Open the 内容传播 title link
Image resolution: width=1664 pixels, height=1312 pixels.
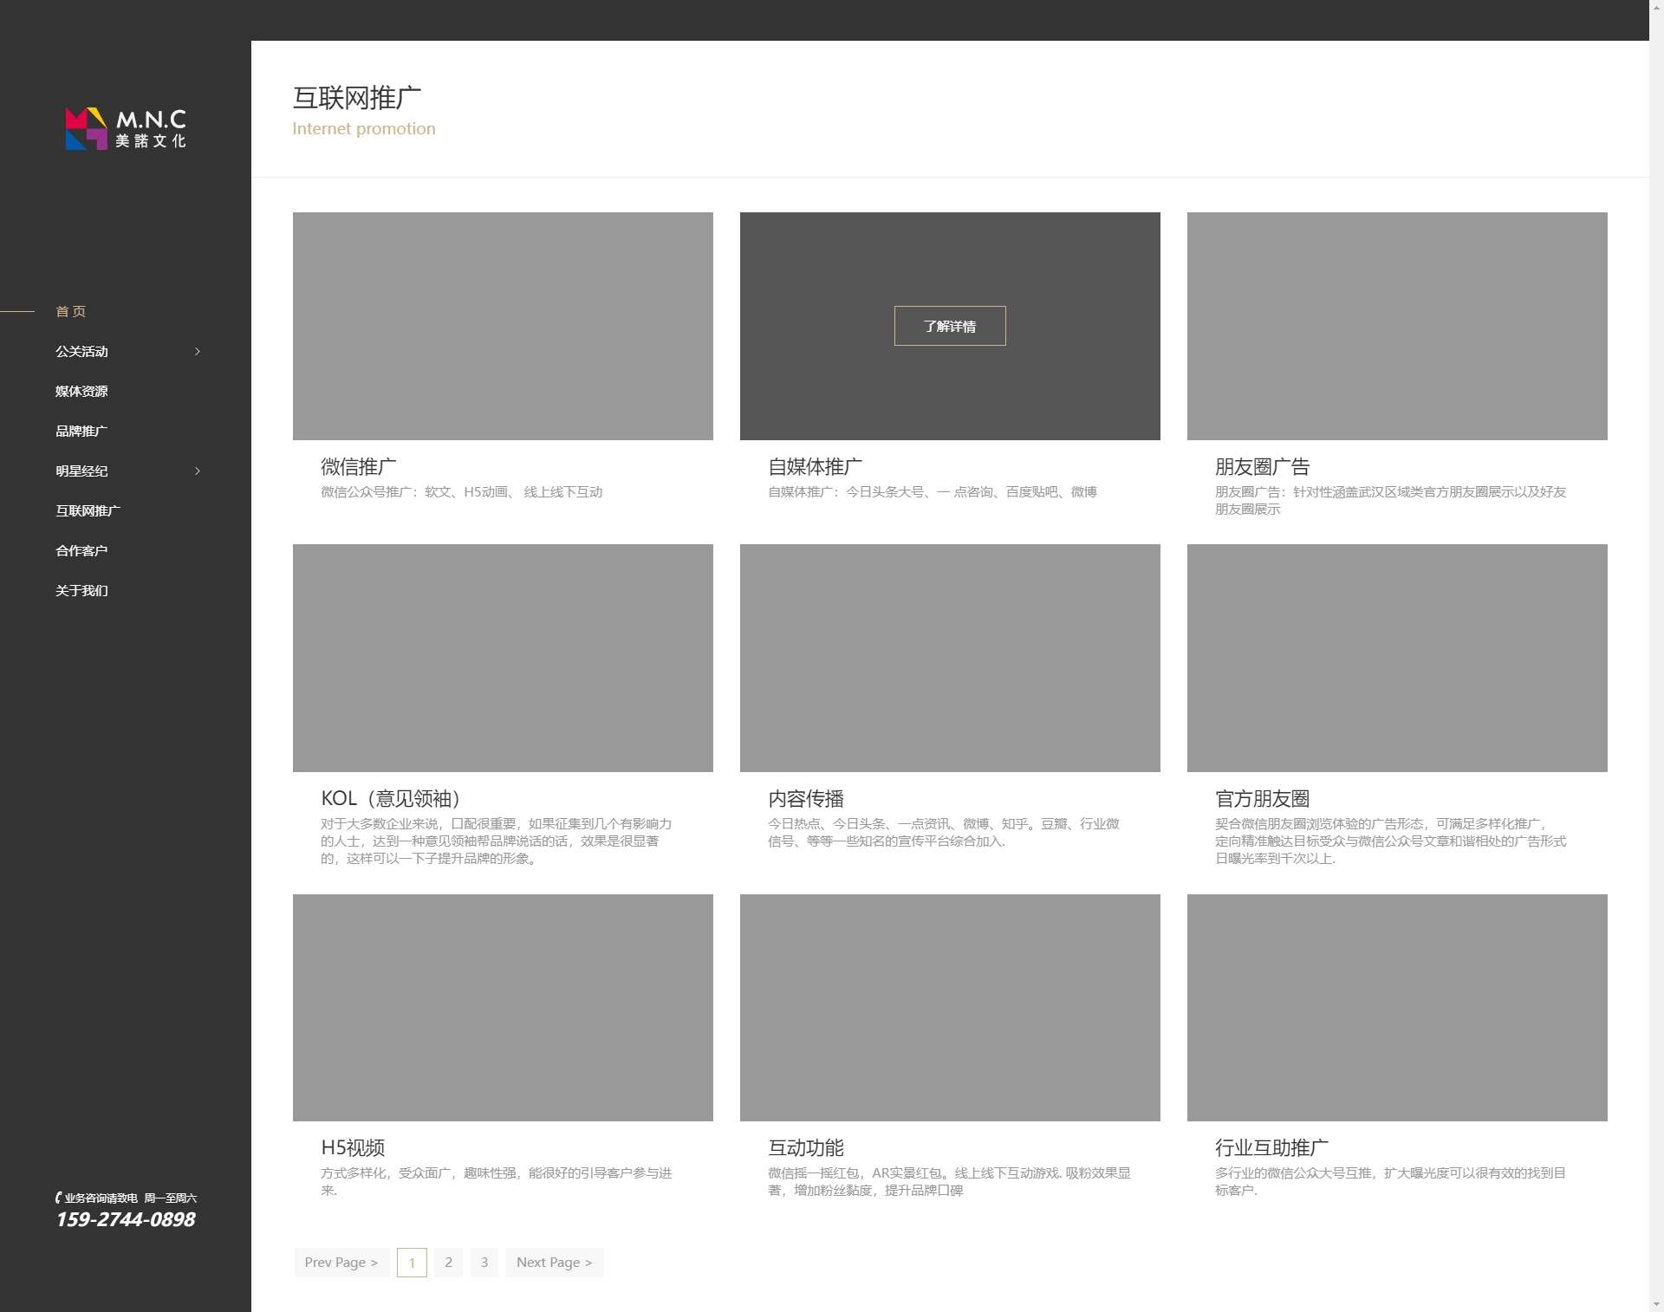[806, 798]
